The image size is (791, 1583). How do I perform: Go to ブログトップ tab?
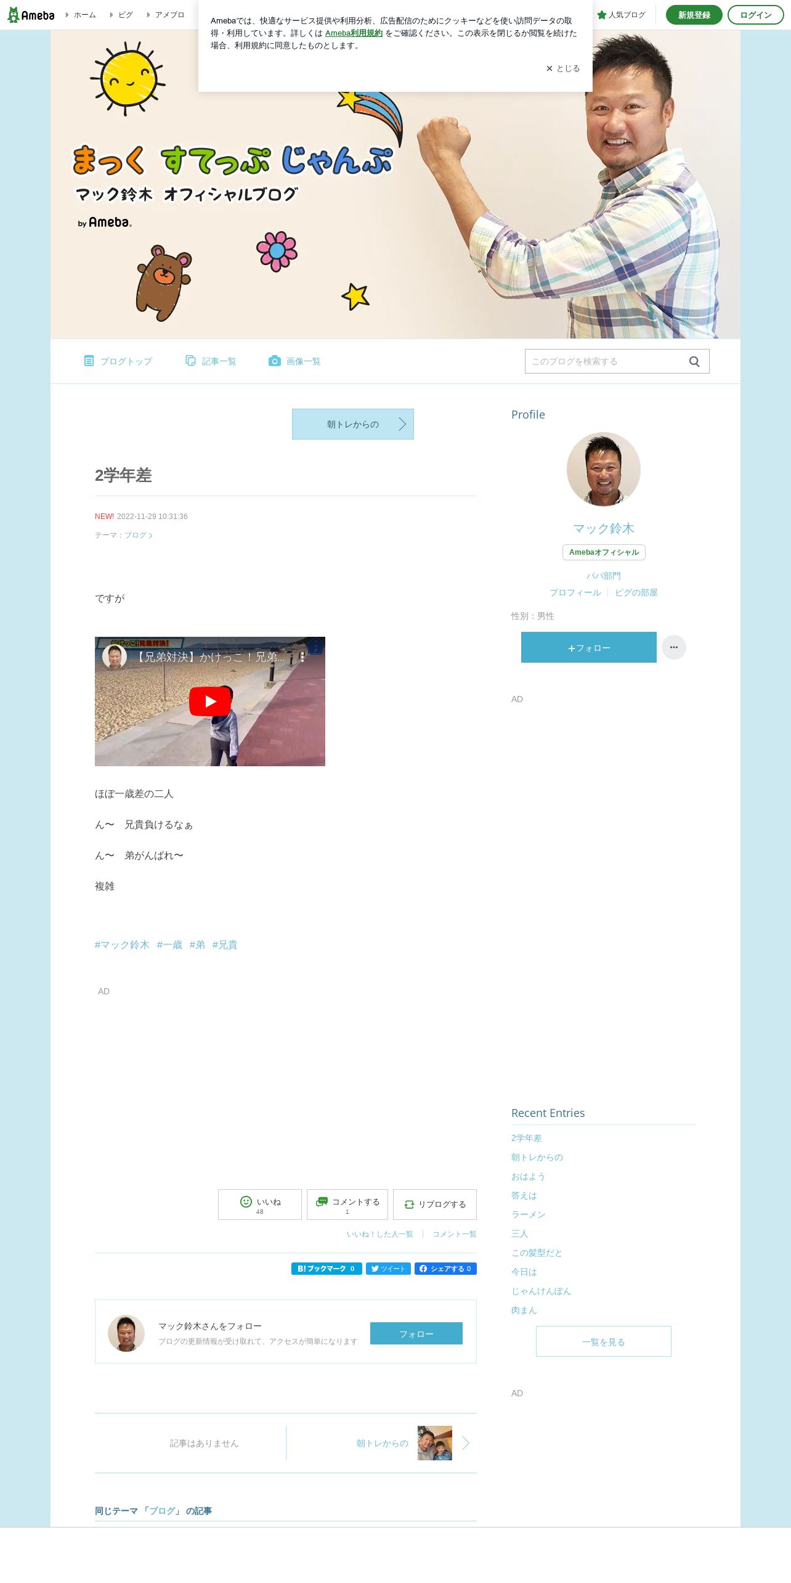coord(118,361)
